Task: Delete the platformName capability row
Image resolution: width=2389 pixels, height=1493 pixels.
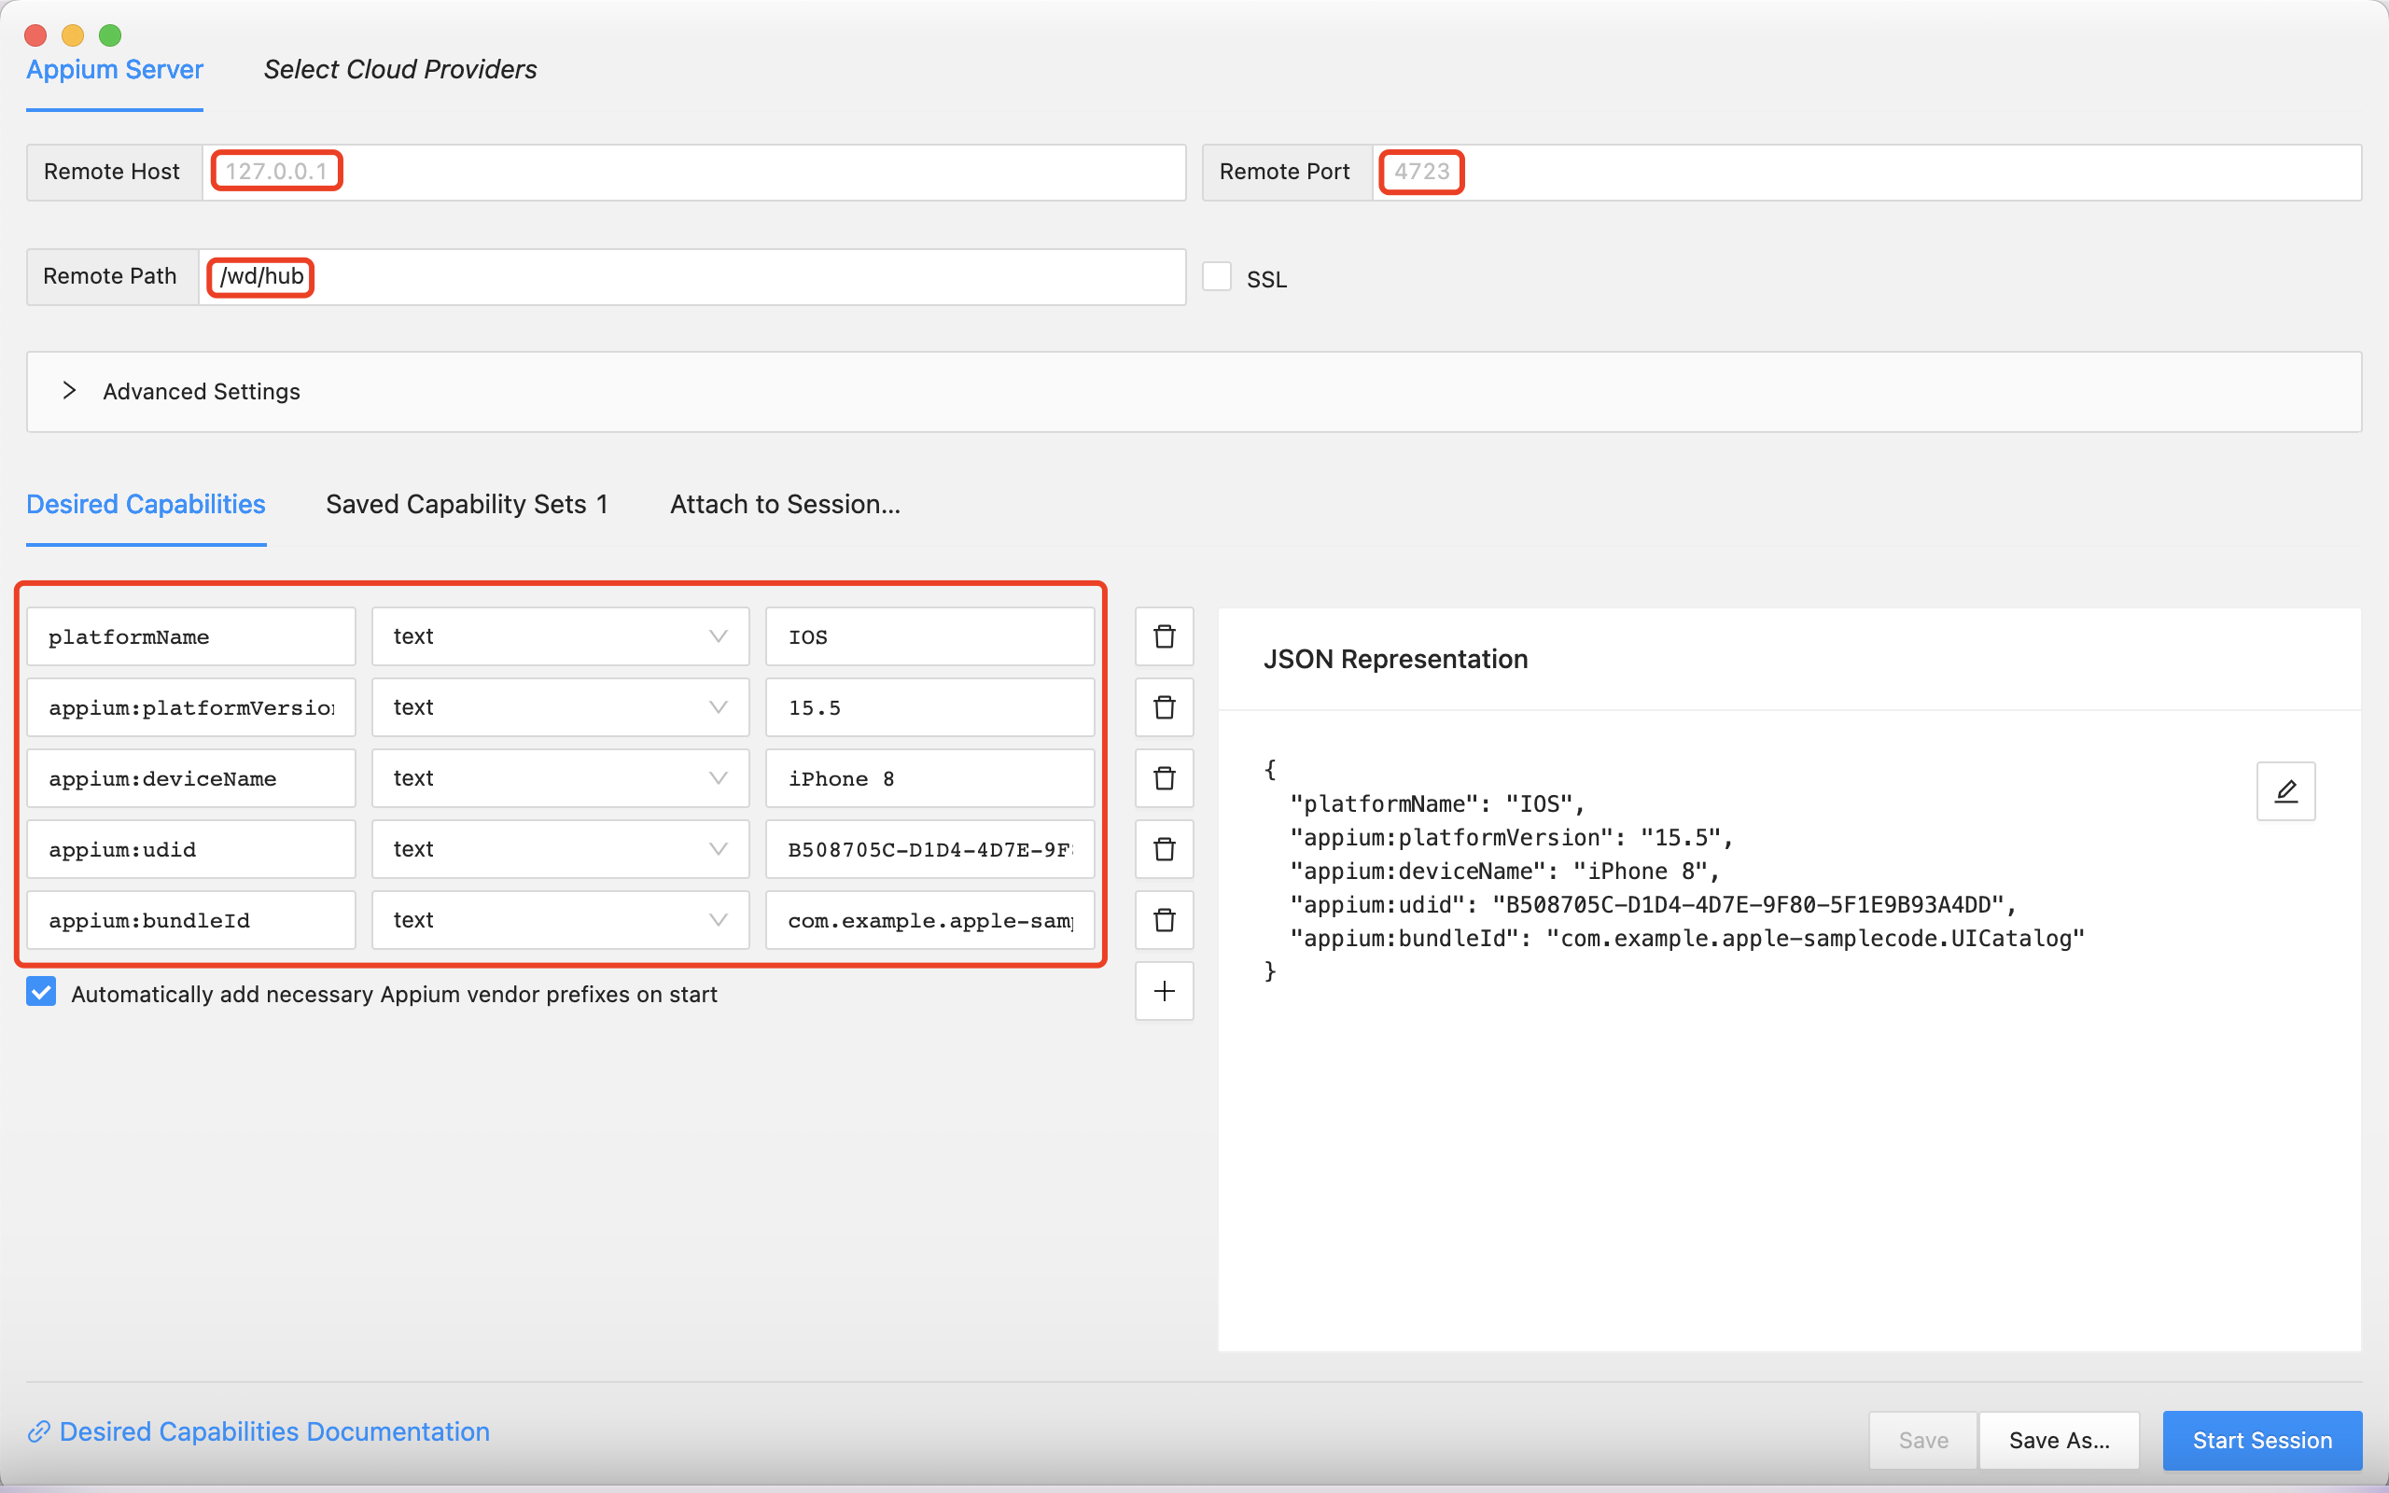Action: coord(1164,635)
